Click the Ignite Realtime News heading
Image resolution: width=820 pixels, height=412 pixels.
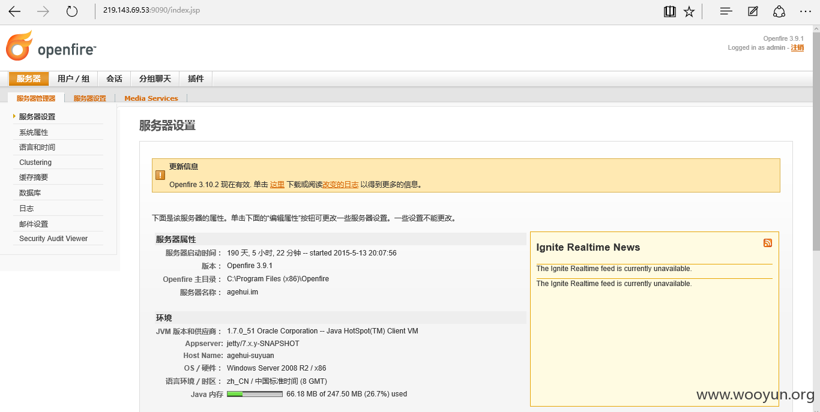(x=588, y=247)
